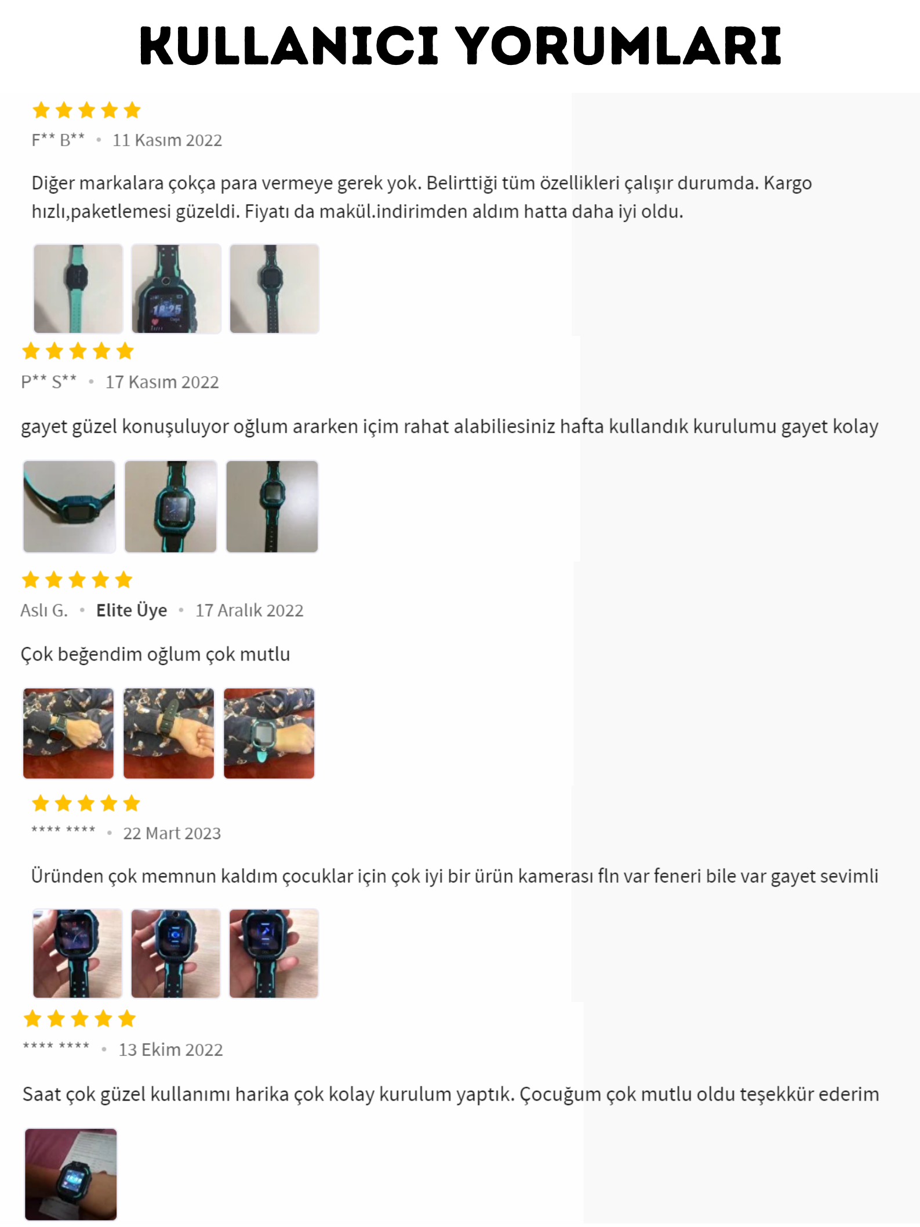View third thumbnail in P** S** review
This screenshot has width=920, height=1227.
(x=272, y=507)
